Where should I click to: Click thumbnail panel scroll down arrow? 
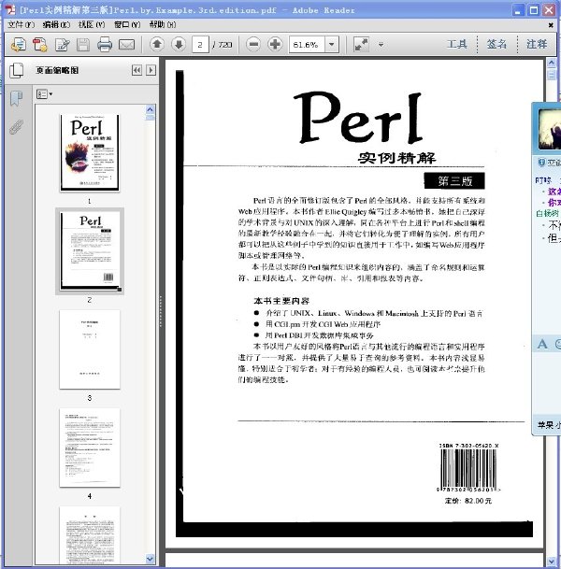pyautogui.click(x=151, y=559)
